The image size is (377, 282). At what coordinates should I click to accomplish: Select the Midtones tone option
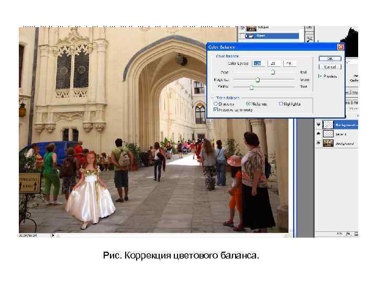click(x=248, y=104)
